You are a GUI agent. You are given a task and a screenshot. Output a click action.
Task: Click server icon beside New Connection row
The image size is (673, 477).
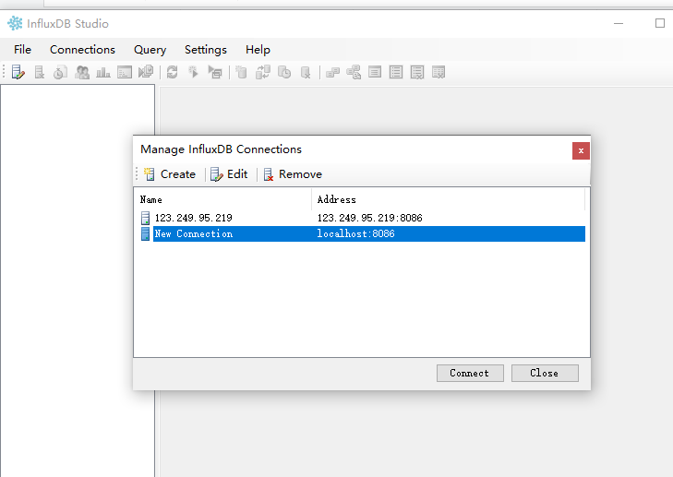pos(146,233)
